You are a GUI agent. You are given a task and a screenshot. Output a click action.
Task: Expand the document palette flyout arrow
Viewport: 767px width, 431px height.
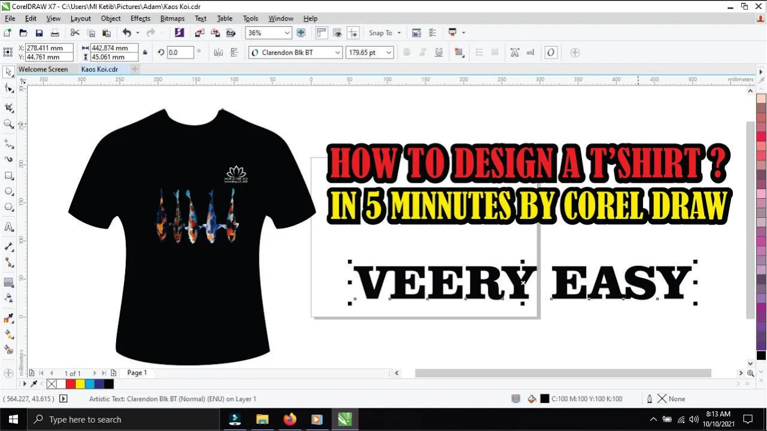coord(25,384)
